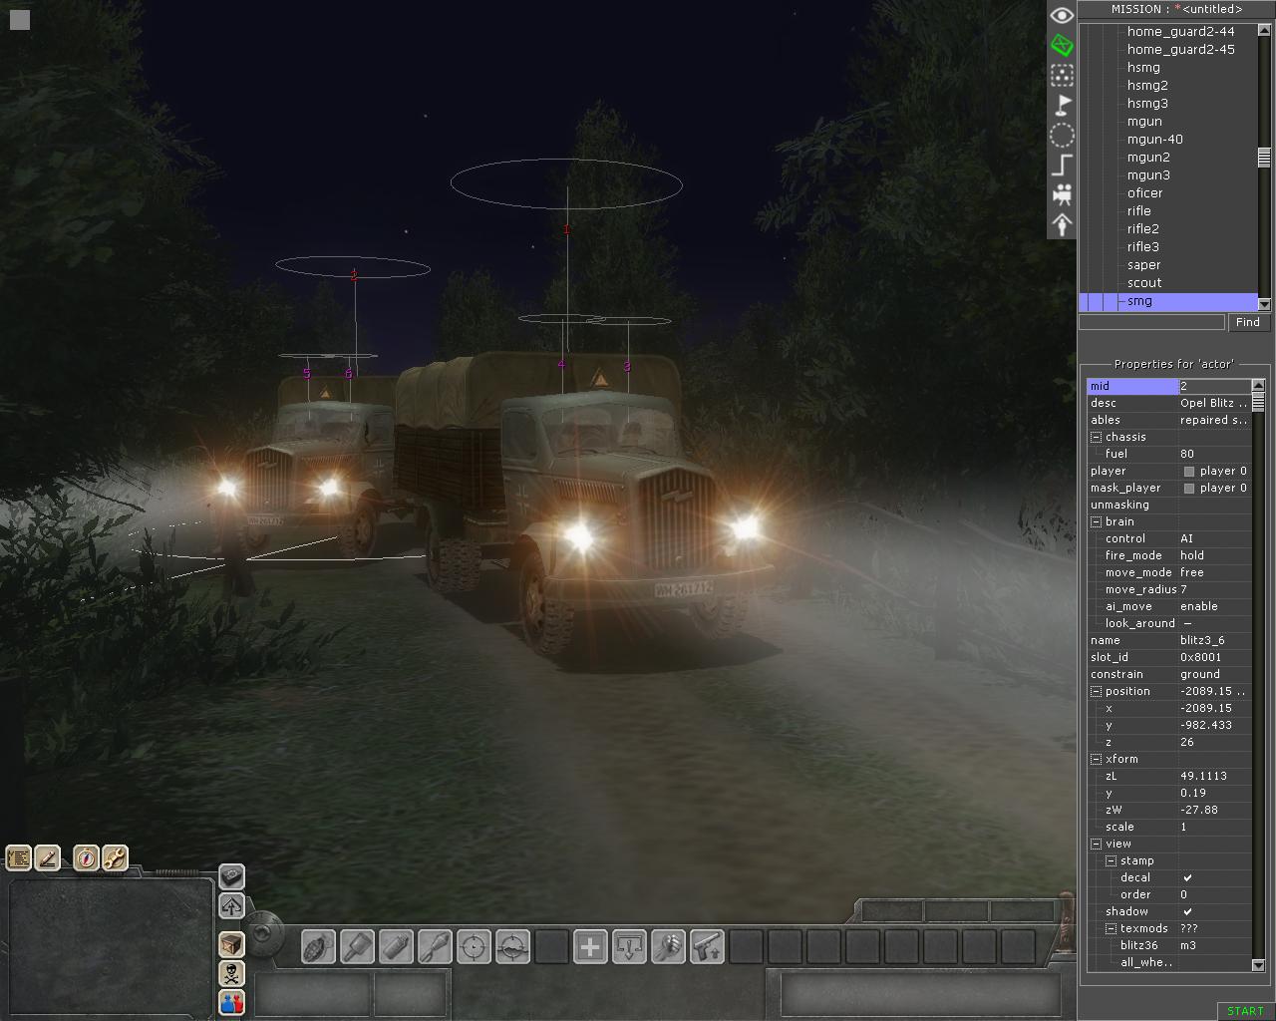1276x1021 pixels.
Task: Click the skull and crossbones icon
Action: 231,972
